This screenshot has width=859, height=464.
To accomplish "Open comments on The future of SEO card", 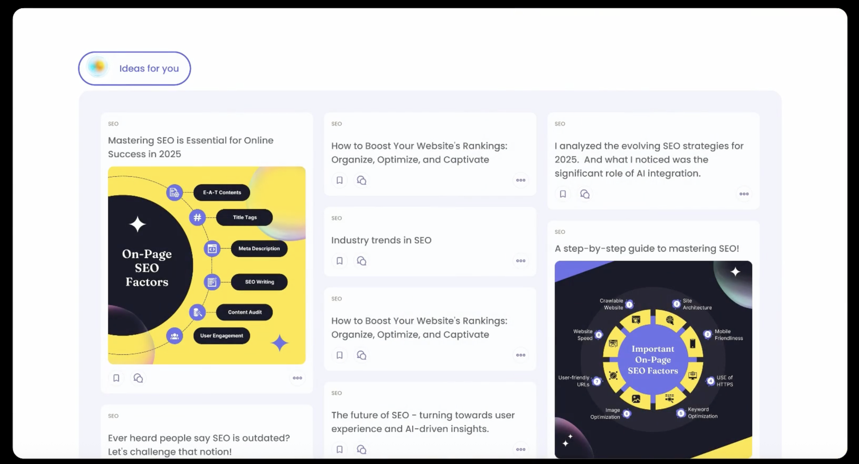I will point(361,449).
